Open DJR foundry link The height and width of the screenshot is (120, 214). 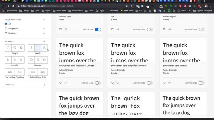tap(113, 16)
